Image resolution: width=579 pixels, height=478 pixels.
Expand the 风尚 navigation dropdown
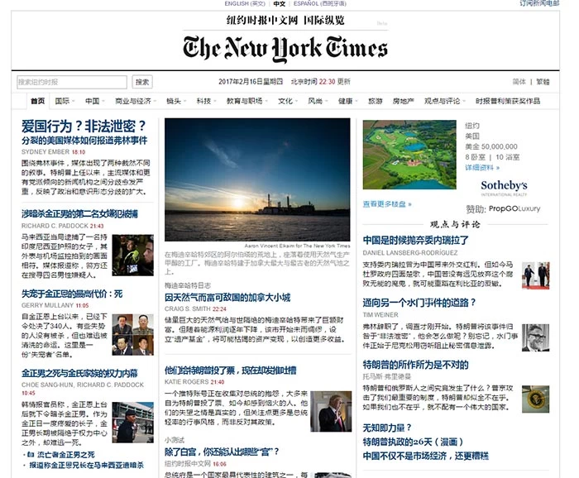click(x=318, y=101)
